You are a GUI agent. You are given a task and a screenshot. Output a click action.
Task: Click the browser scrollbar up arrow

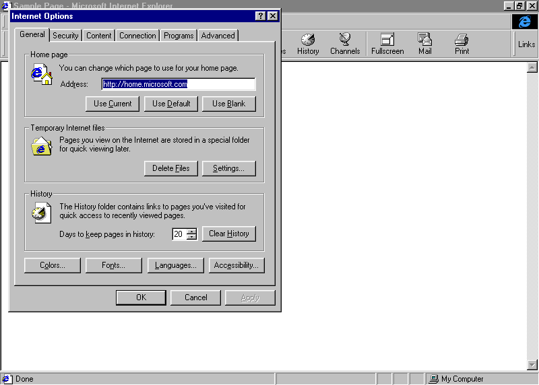[532, 67]
